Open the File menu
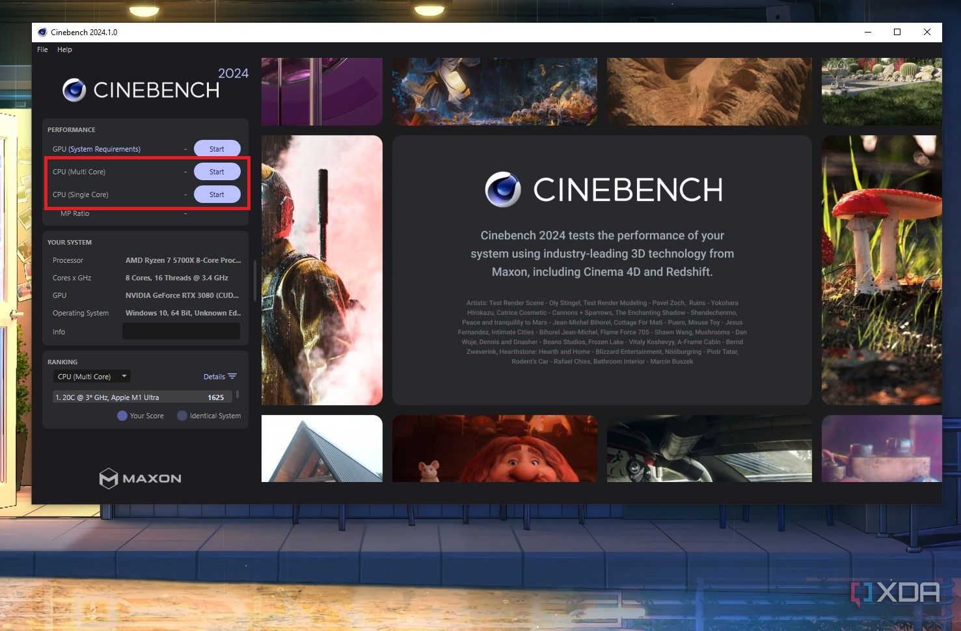 coord(42,49)
